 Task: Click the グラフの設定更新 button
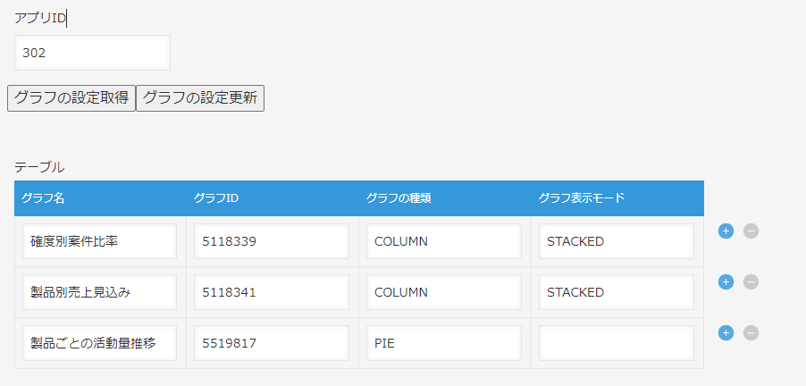(200, 98)
